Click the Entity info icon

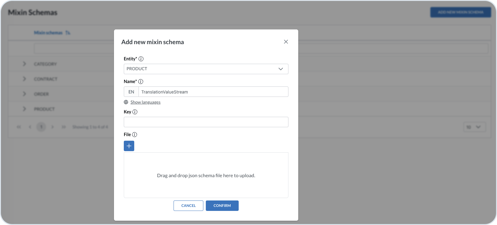click(x=141, y=59)
